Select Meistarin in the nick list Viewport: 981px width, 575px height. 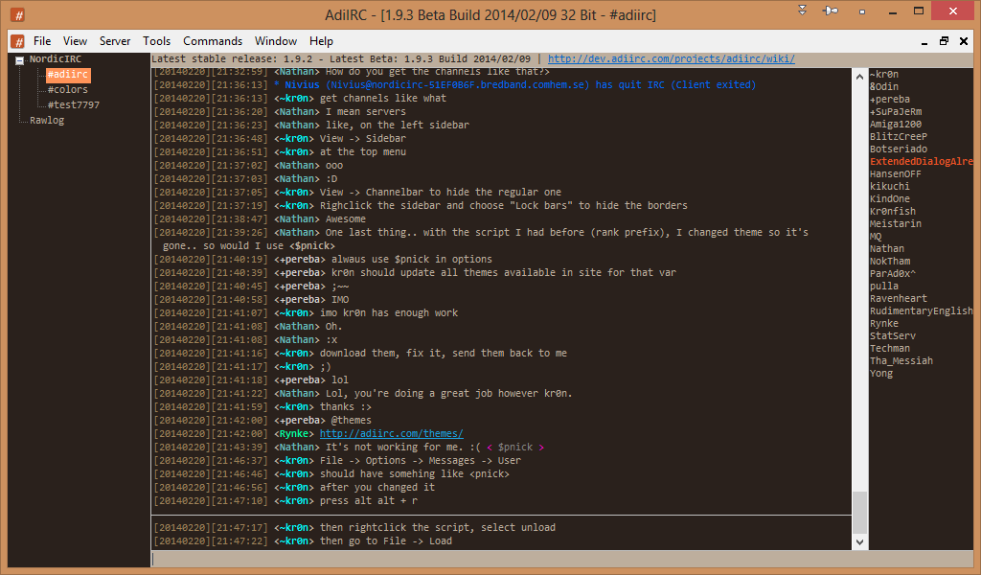pyautogui.click(x=896, y=223)
